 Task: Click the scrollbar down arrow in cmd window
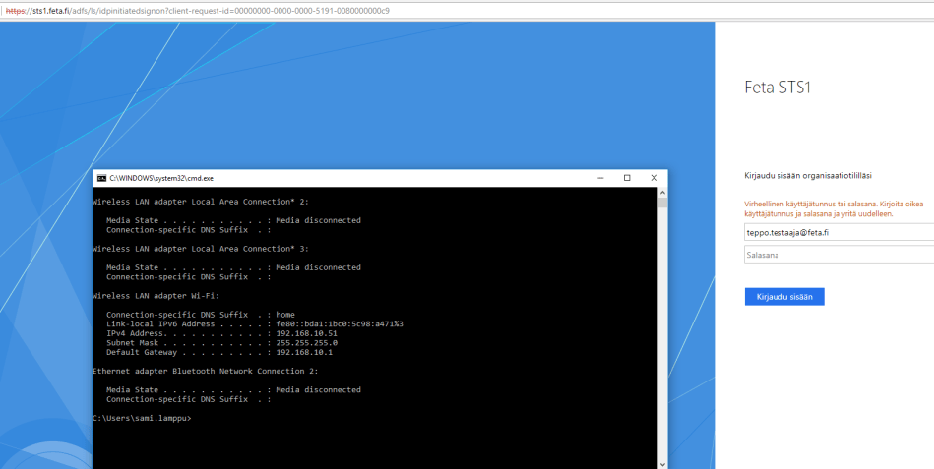click(662, 463)
